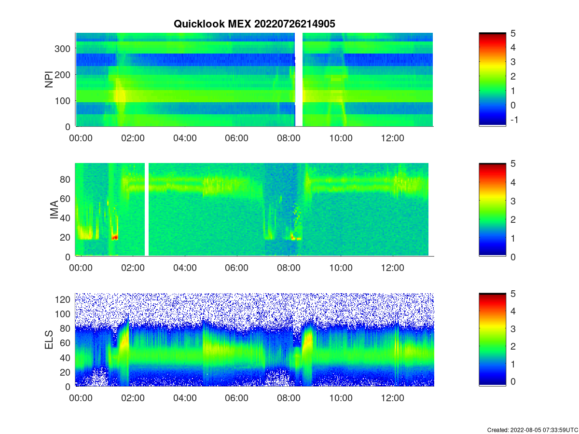579x434 pixels.
Task: Click inside the IMA spectrogram panel
Action: tap(254, 209)
